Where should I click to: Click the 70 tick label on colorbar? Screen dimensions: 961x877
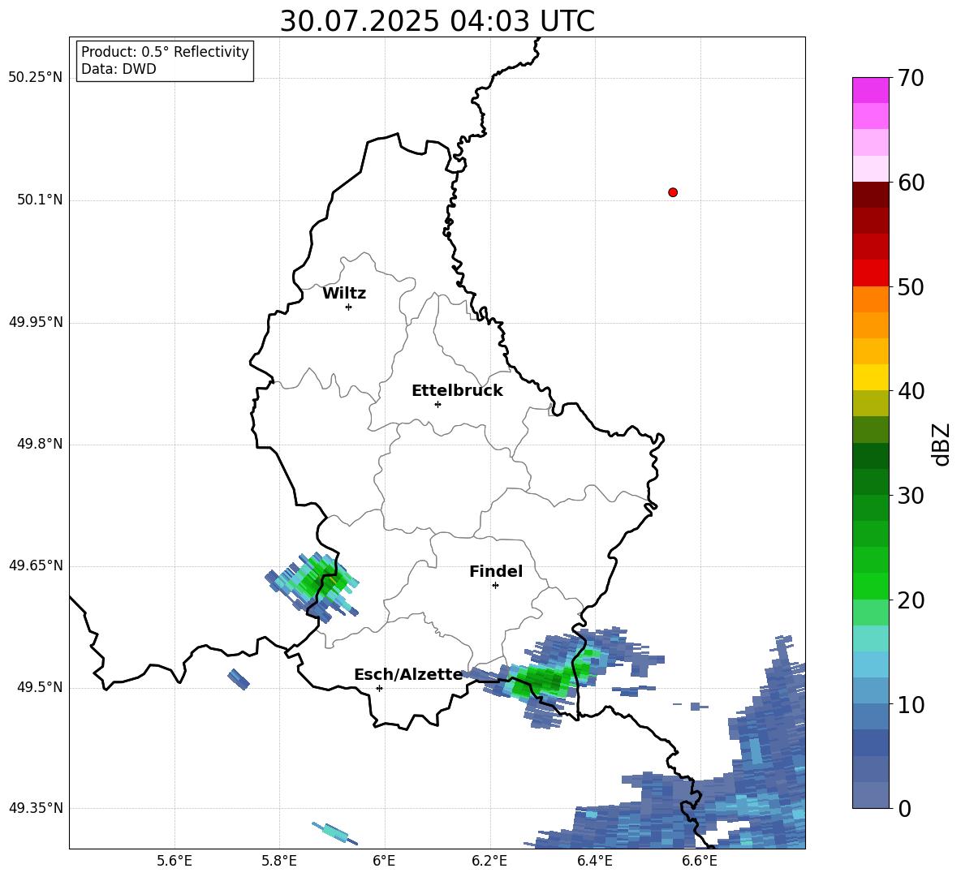coord(911,78)
